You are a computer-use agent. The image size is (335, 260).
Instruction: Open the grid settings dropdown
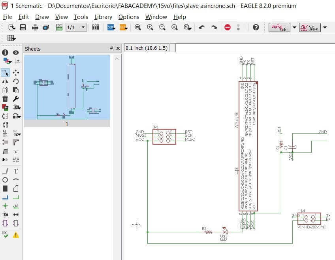pyautogui.click(x=11, y=38)
